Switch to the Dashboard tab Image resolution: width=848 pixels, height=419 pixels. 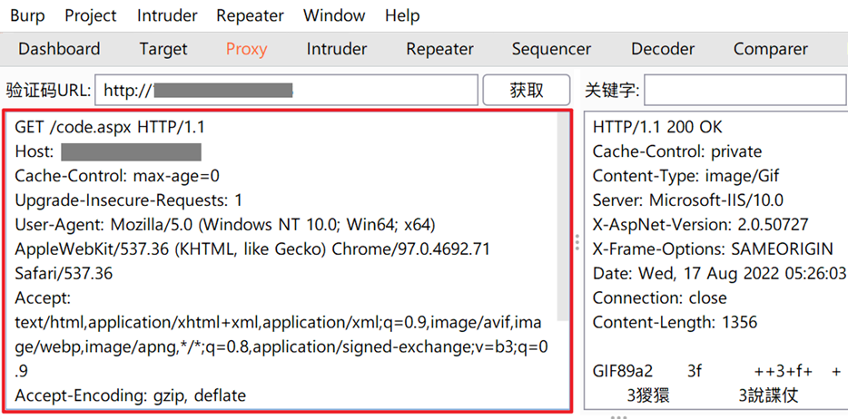pyautogui.click(x=59, y=49)
